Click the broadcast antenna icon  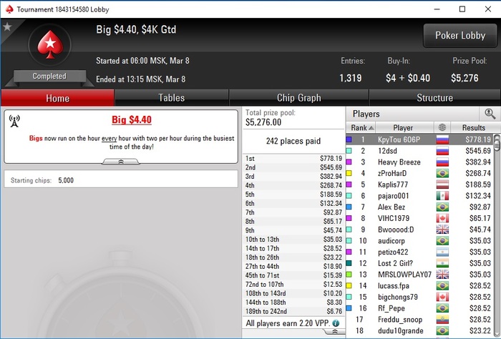(x=14, y=121)
